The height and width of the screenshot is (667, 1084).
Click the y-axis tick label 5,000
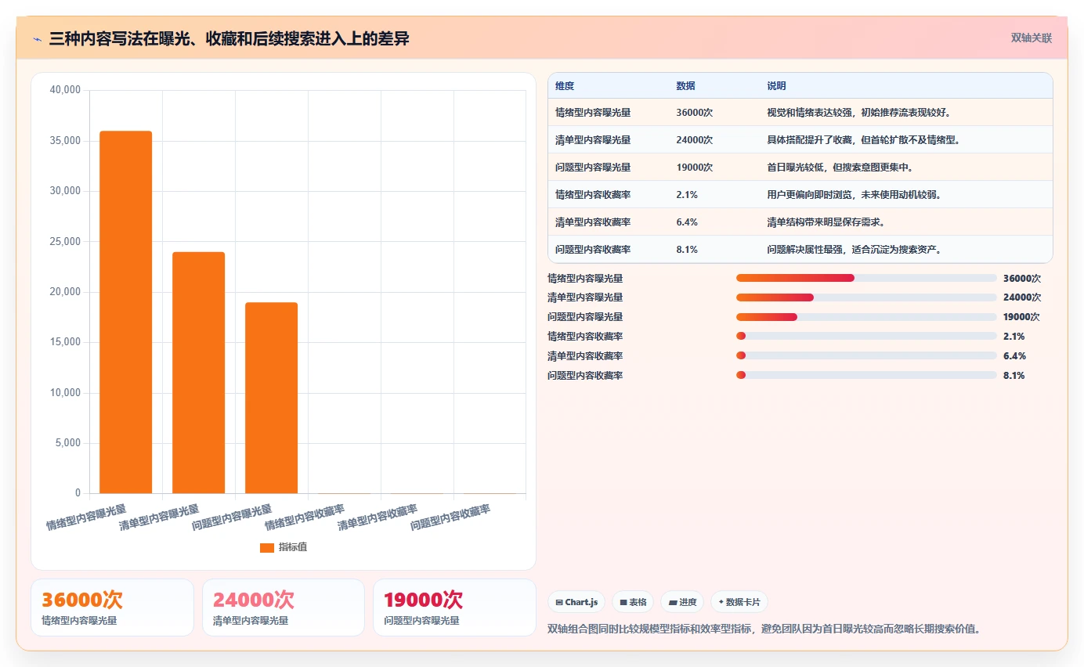67,443
